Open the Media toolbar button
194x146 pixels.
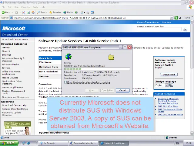coord(68,12)
